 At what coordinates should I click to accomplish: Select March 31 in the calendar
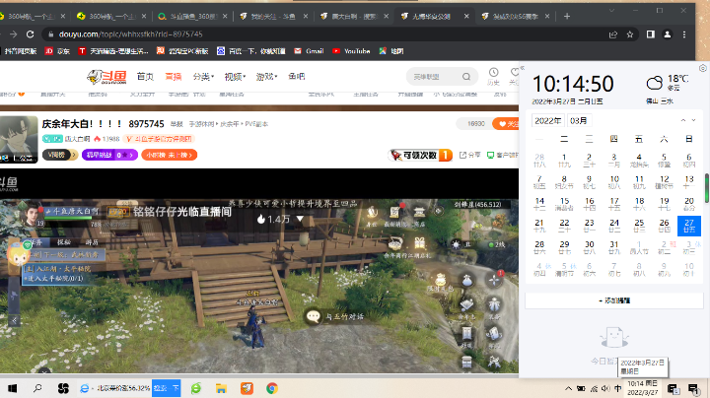click(614, 247)
